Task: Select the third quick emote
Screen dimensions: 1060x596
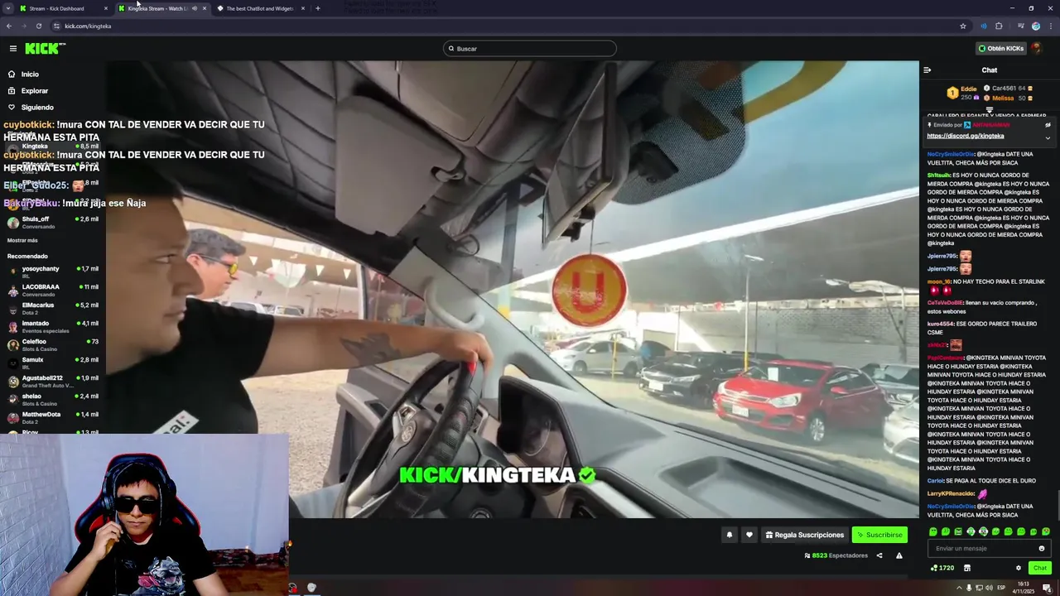Action: (958, 531)
